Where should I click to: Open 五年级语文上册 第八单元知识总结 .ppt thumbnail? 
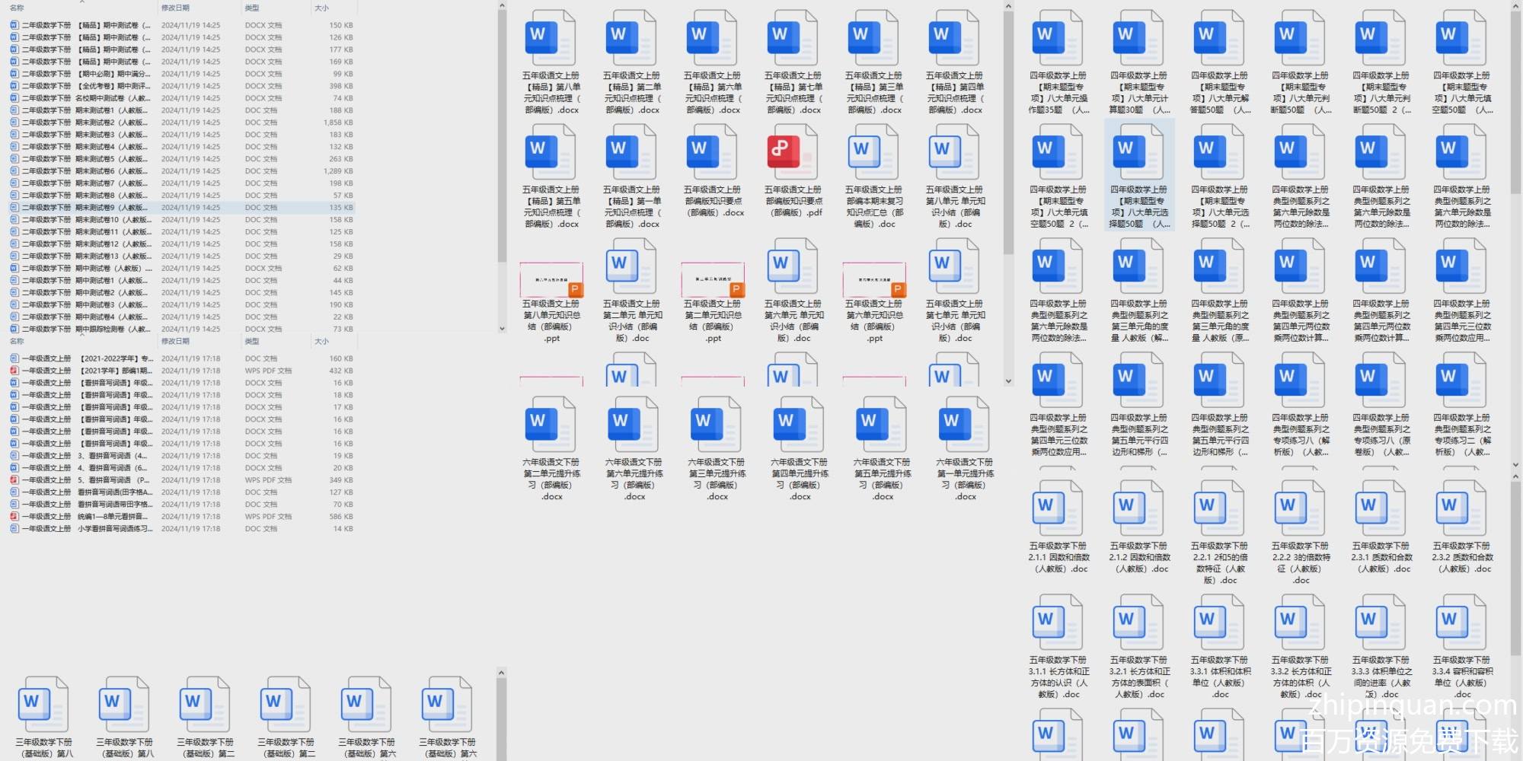[551, 279]
